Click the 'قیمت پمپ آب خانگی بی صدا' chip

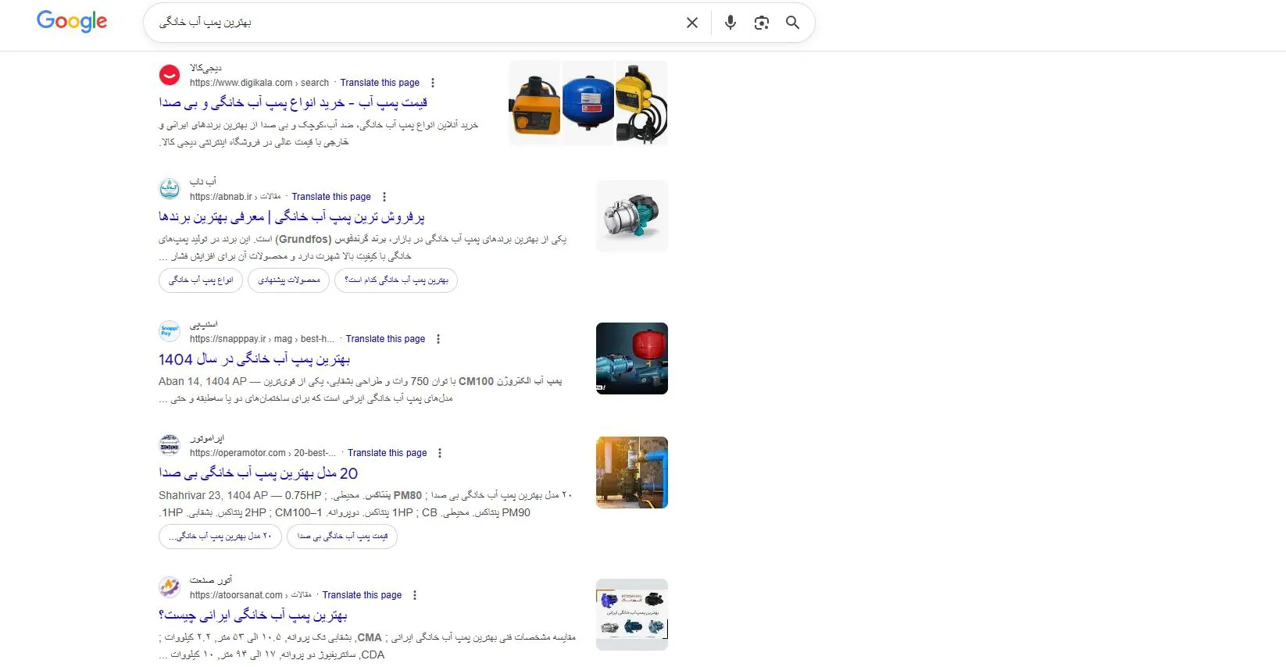[342, 537]
